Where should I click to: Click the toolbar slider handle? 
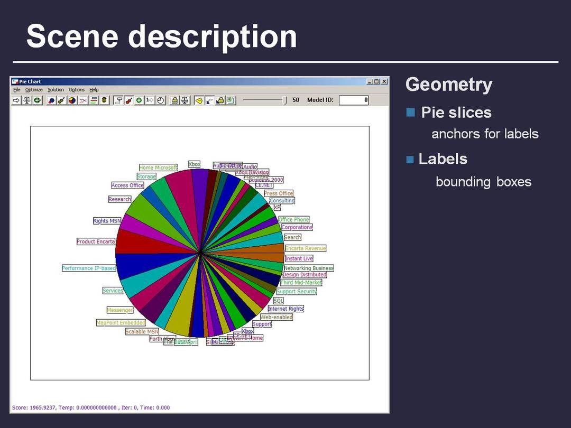pos(285,100)
